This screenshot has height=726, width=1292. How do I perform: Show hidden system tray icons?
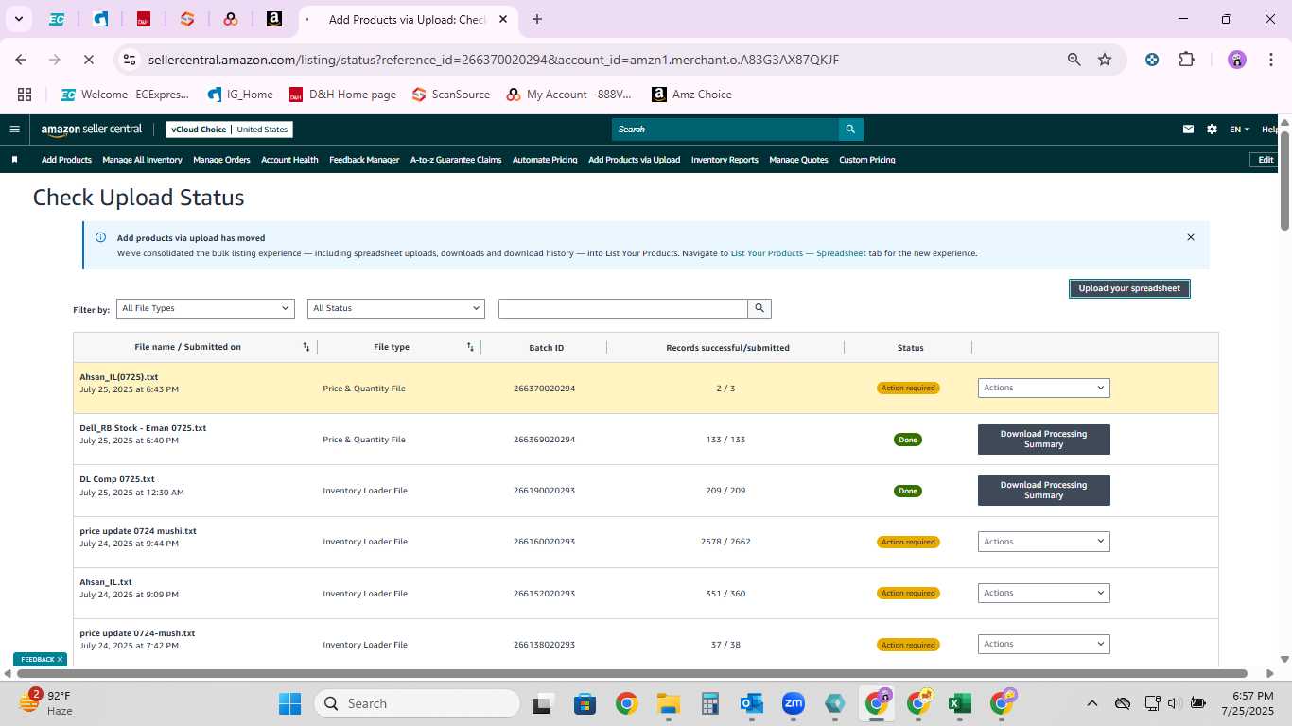[1091, 703]
